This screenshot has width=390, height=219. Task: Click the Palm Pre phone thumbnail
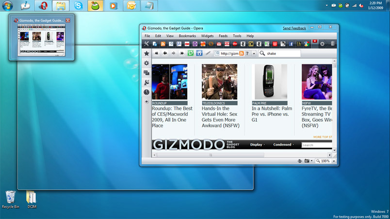[270, 82]
